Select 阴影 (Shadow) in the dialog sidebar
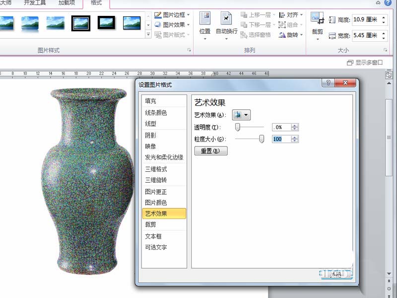This screenshot has width=397, height=298. (x=150, y=135)
